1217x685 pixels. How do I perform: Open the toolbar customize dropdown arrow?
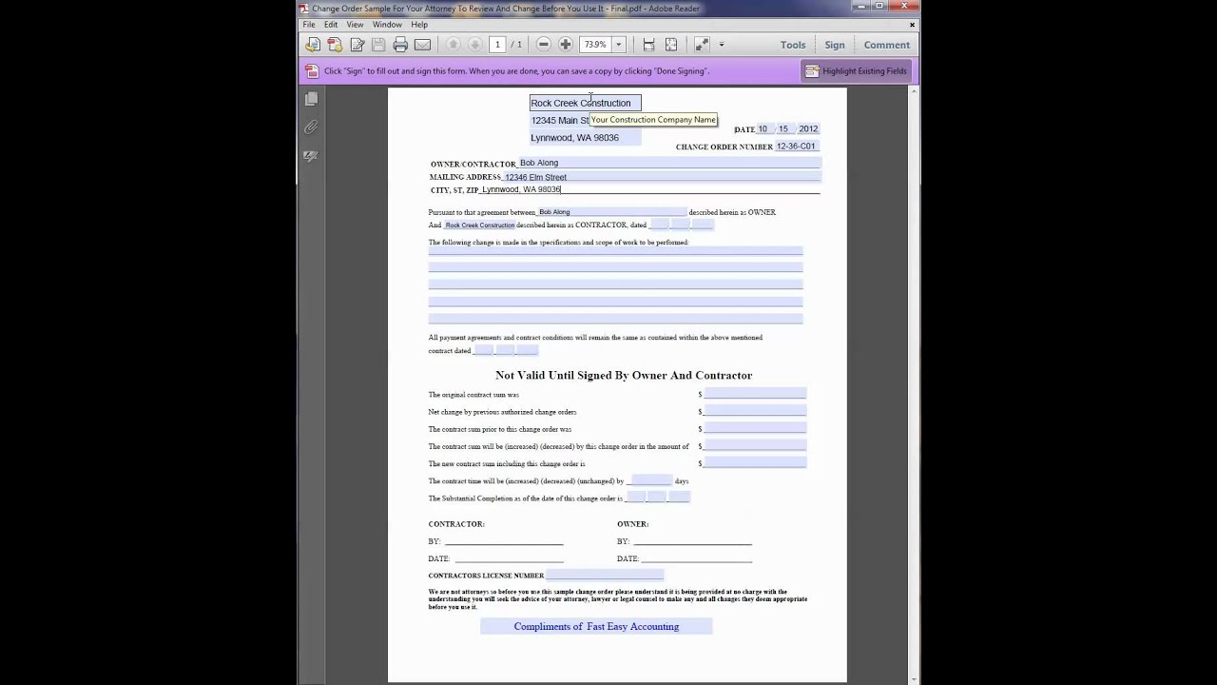(x=722, y=45)
